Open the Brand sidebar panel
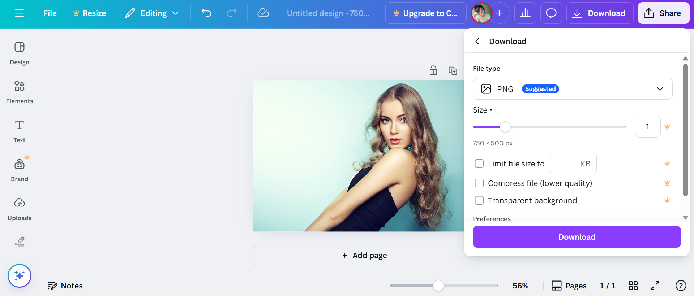The width and height of the screenshot is (694, 296). 20,170
